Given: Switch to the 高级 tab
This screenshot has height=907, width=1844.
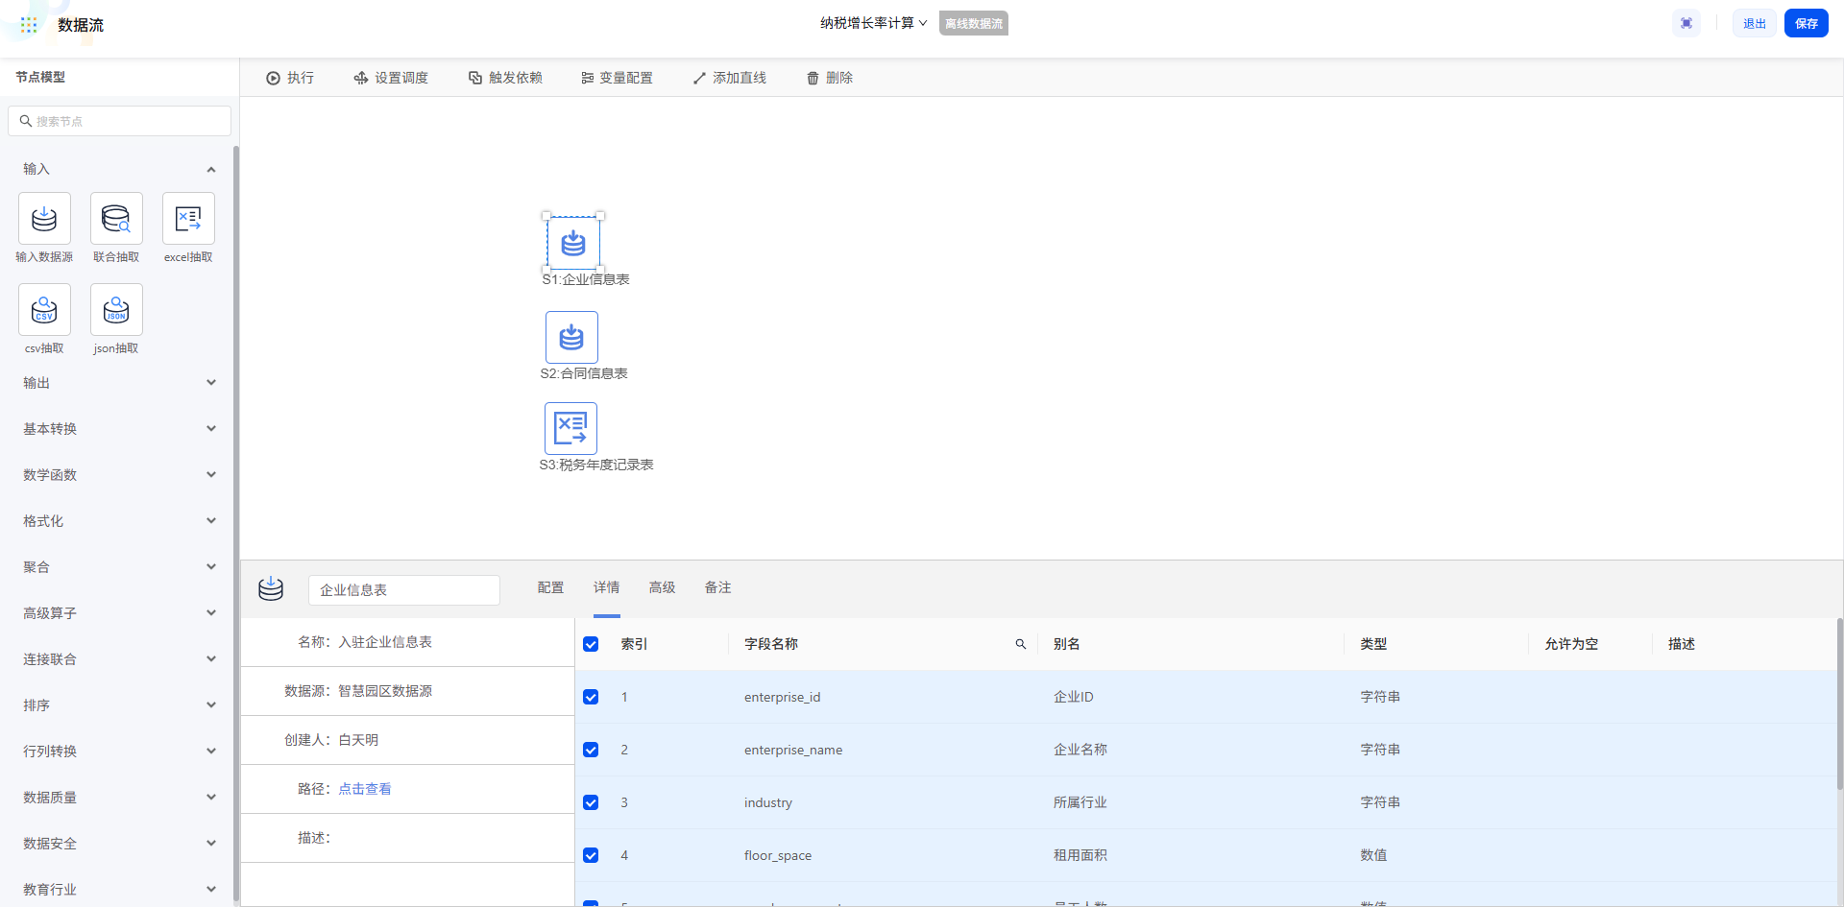Looking at the screenshot, I should coord(662,587).
